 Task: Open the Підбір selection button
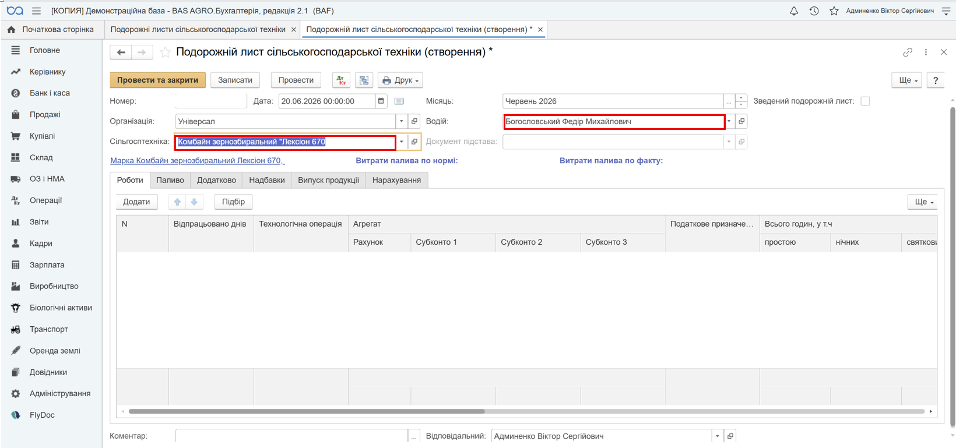coord(233,202)
